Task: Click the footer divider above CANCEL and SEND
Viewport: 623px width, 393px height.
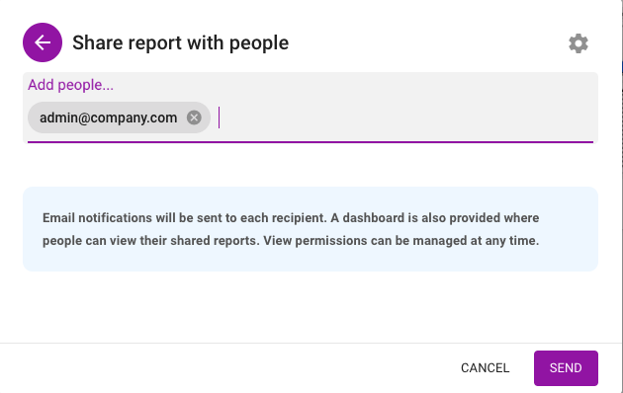Action: tap(311, 343)
